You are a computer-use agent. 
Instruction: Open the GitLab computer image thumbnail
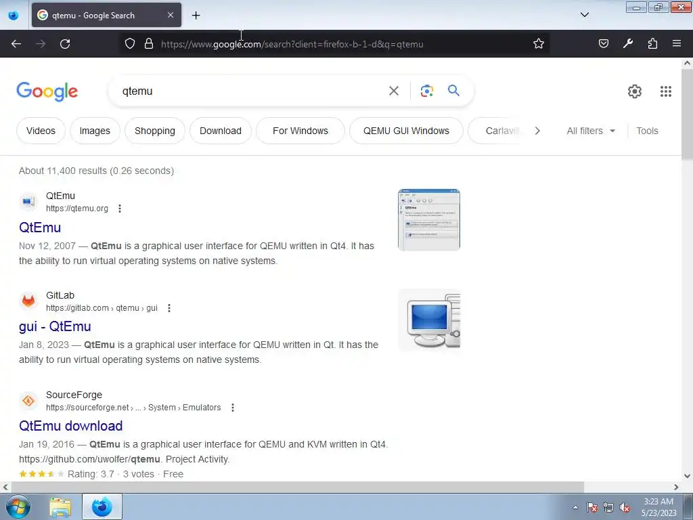click(x=428, y=320)
